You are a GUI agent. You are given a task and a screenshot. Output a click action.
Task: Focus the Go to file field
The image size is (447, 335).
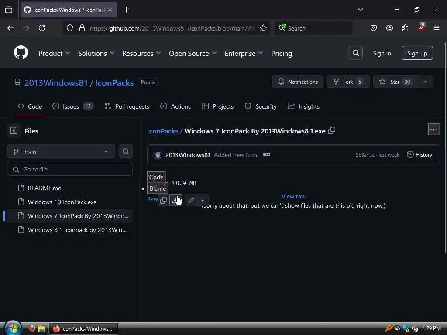[x=70, y=169]
